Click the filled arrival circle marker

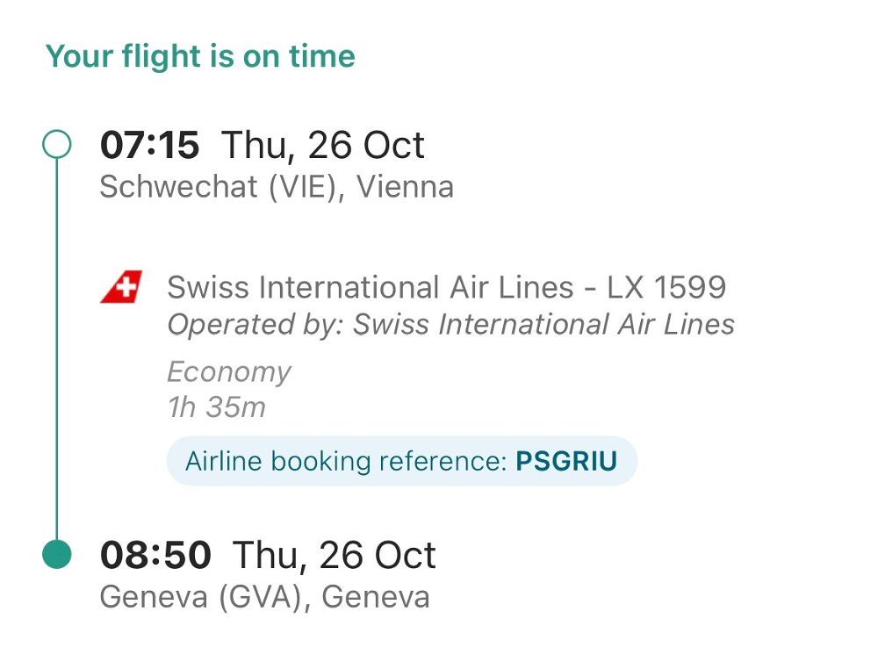[57, 555]
